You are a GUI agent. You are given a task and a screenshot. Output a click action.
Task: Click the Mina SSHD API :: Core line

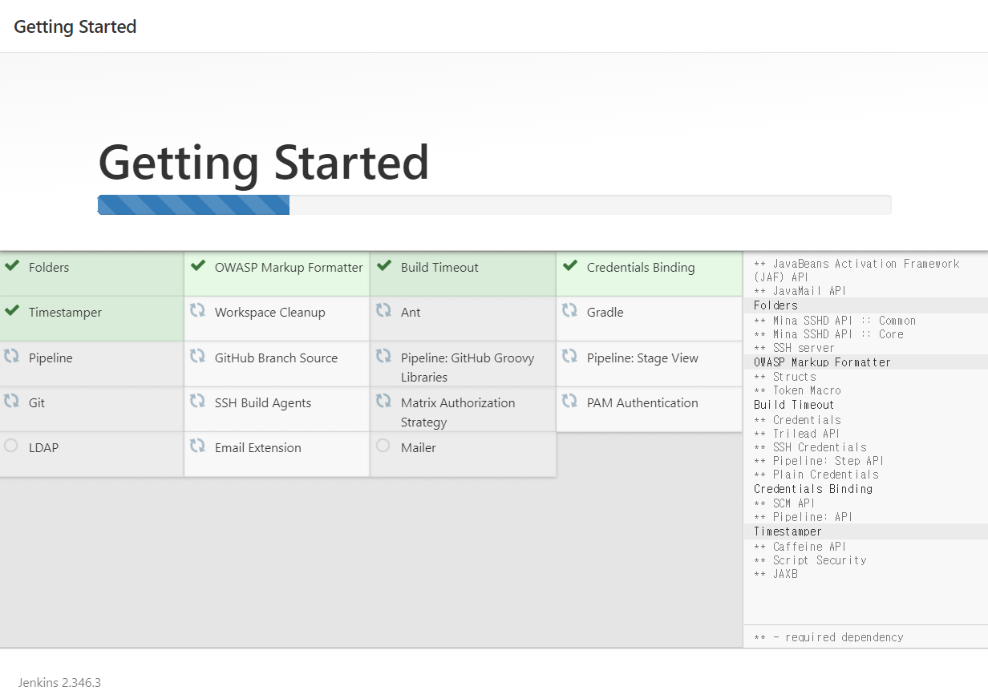click(x=828, y=334)
